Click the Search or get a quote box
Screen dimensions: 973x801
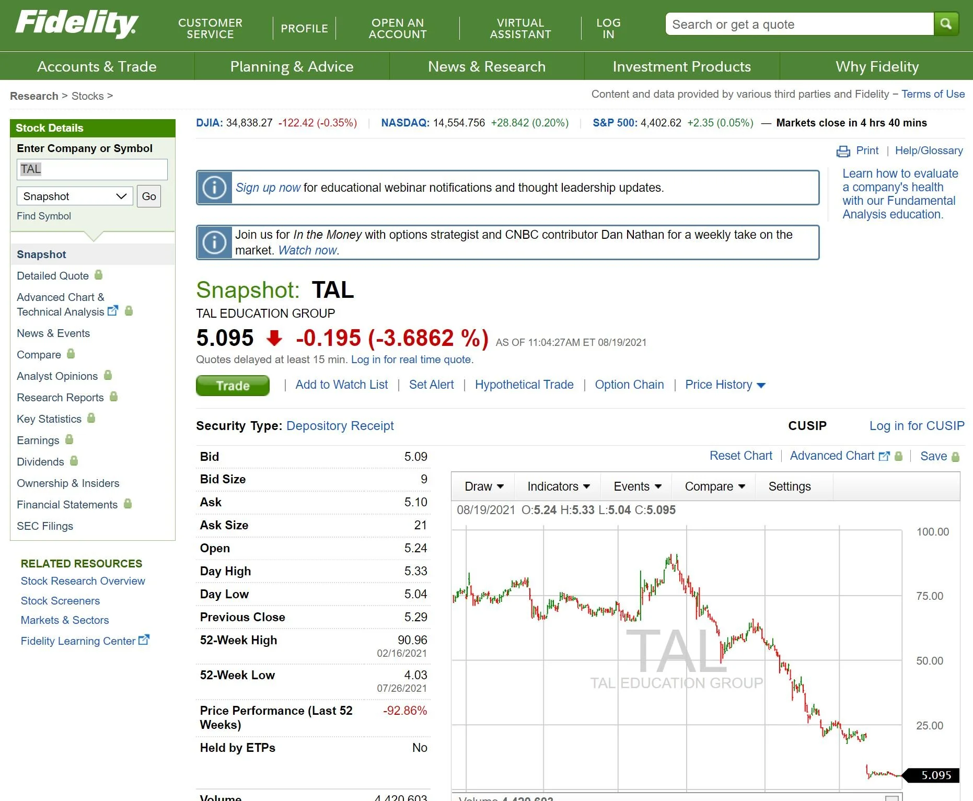[x=800, y=24]
